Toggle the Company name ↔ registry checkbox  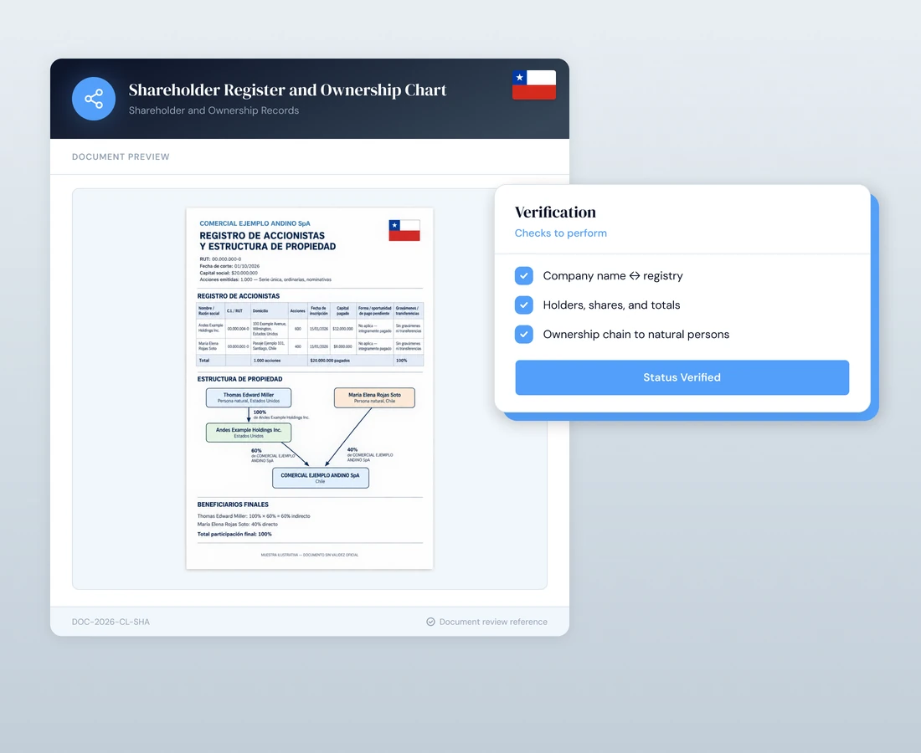point(524,276)
